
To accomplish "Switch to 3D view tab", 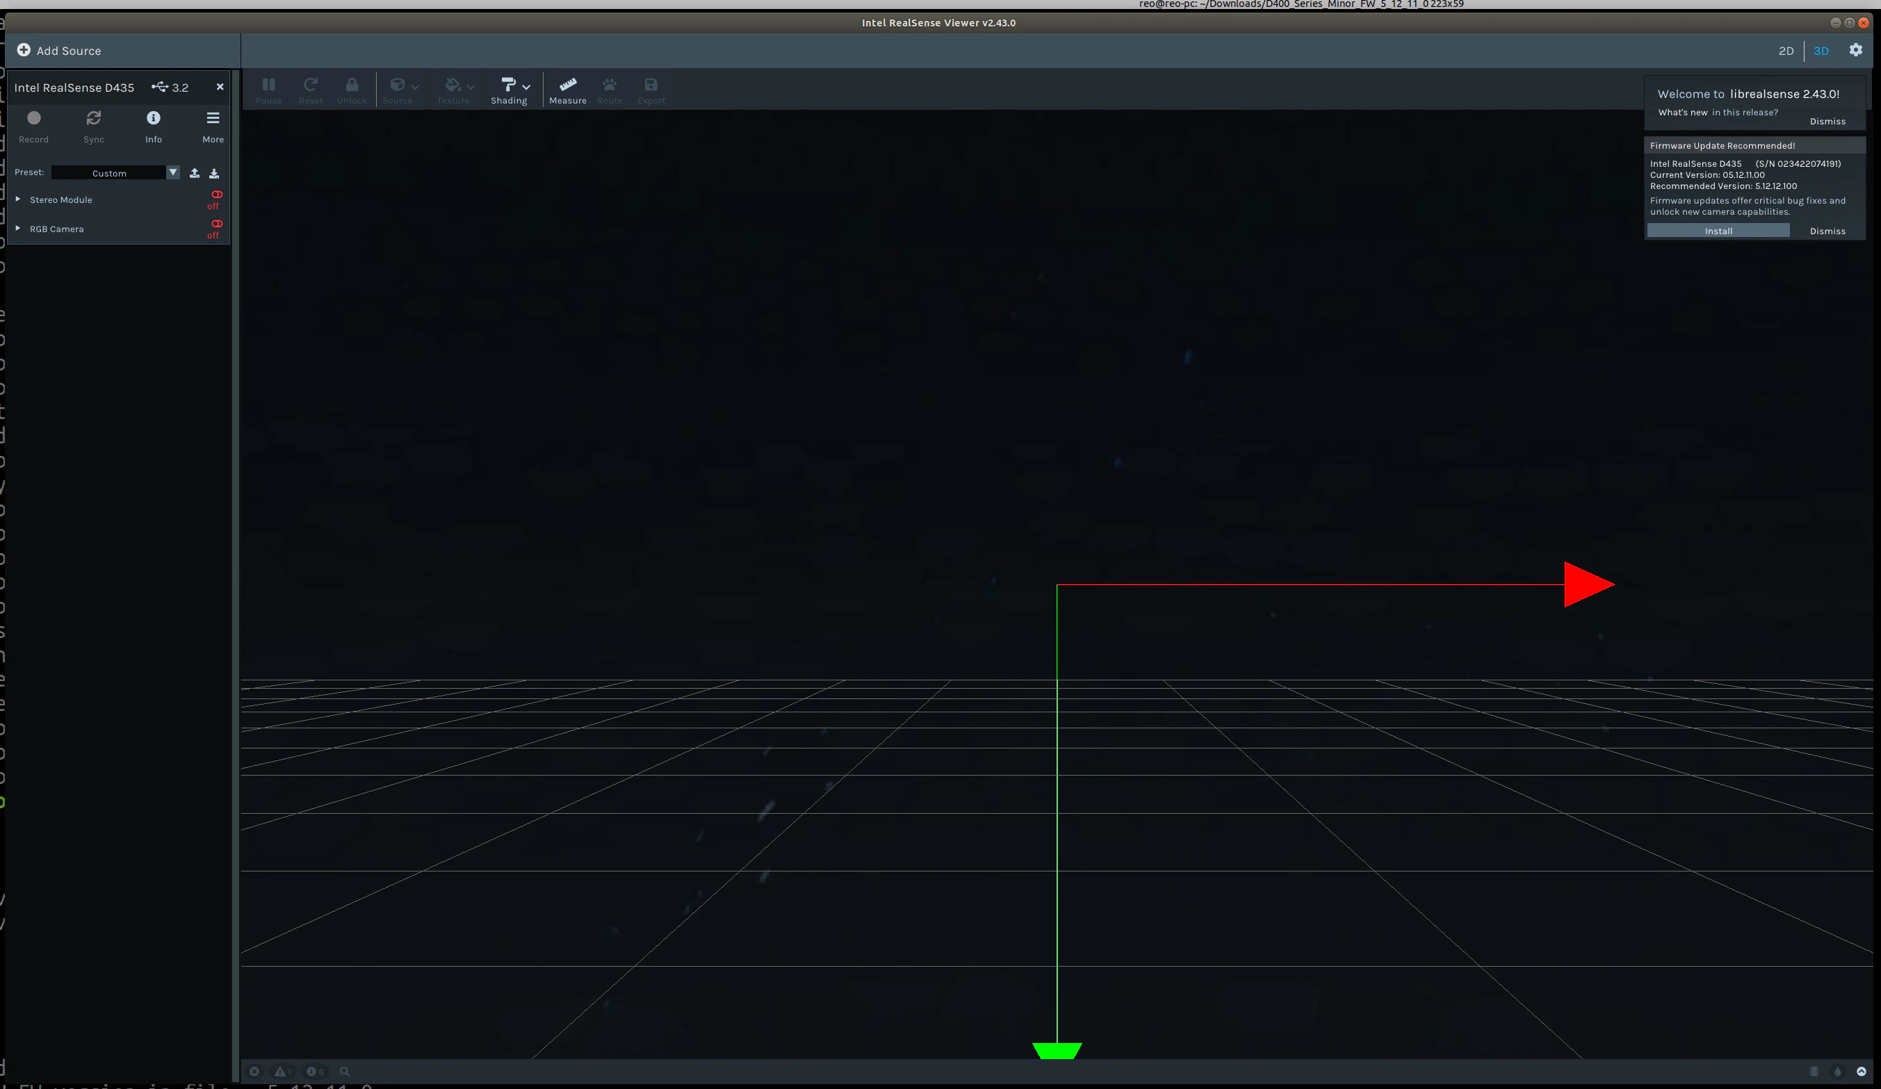I will point(1821,51).
